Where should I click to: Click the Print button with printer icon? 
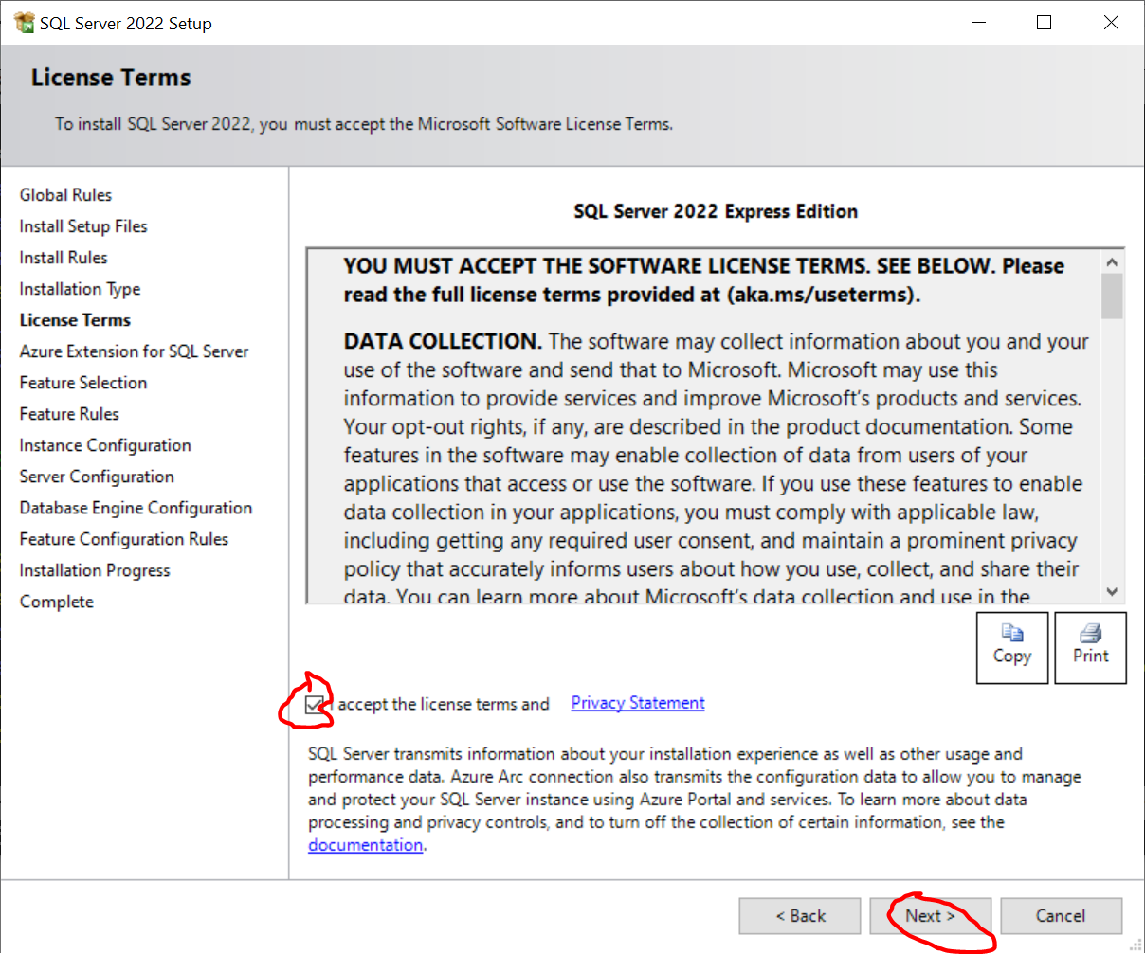coord(1090,647)
